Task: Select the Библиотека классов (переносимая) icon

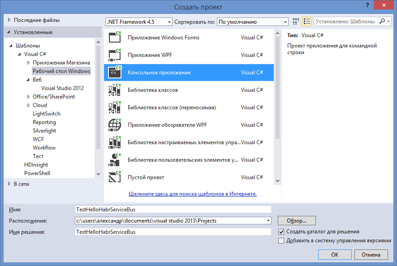Action: (114, 107)
